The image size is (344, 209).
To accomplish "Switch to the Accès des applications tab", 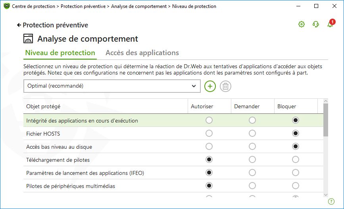I will 142,53.
